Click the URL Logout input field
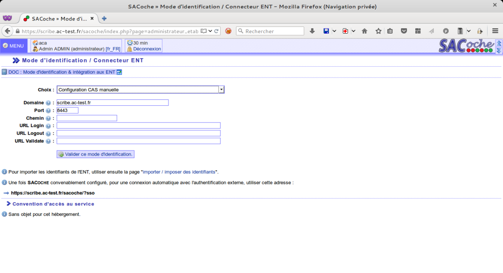503x273 pixels. 139,133
